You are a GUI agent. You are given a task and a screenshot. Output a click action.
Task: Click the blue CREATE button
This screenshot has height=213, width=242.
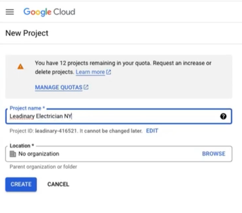coord(21,185)
